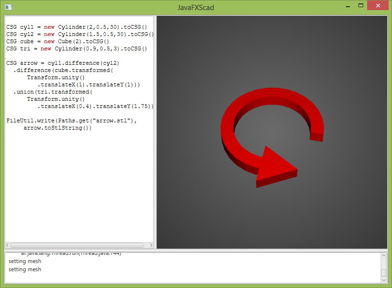Click the 'CSG arrow = cyl1.difference(cyl2)' code line
This screenshot has height=288, width=392.
tap(62, 63)
